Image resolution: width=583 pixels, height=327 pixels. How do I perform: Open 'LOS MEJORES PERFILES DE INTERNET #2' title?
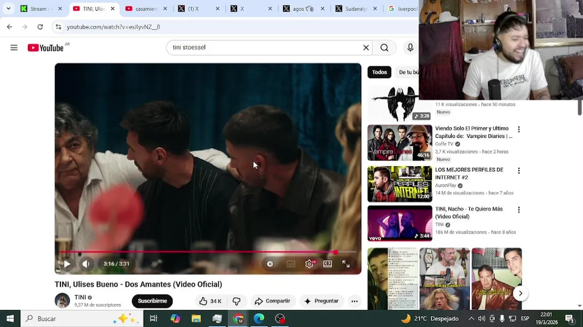pos(469,173)
